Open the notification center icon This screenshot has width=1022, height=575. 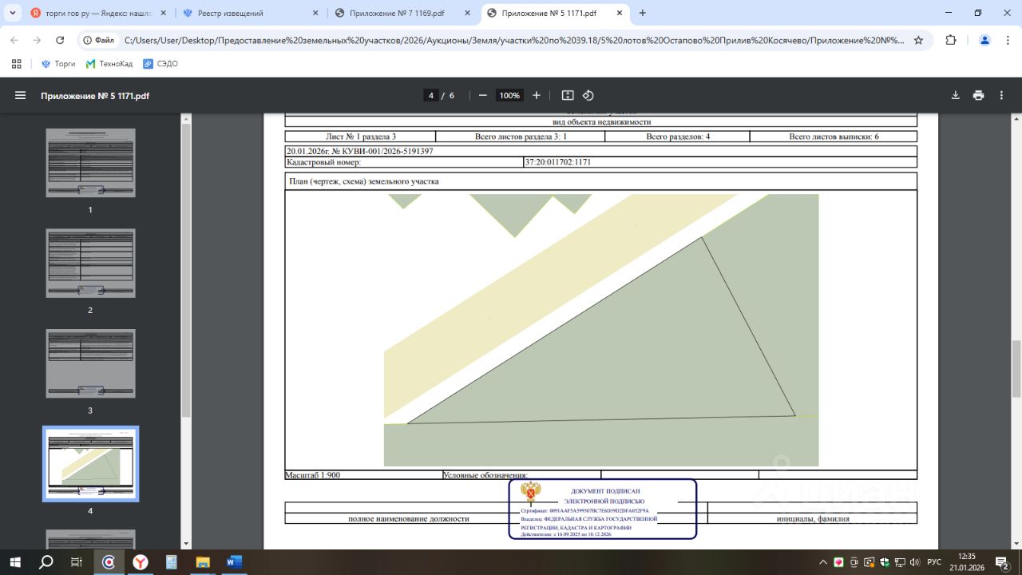(x=1001, y=562)
